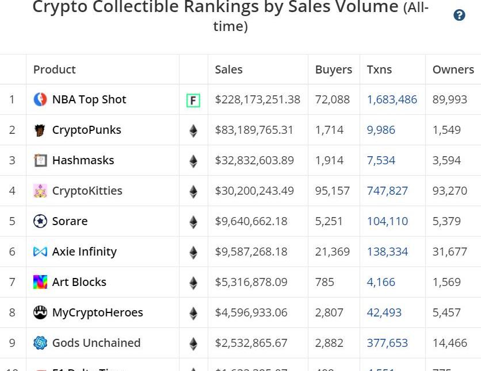Open Axie Infinity transactions link 138,334
The height and width of the screenshot is (371, 481).
pos(387,252)
